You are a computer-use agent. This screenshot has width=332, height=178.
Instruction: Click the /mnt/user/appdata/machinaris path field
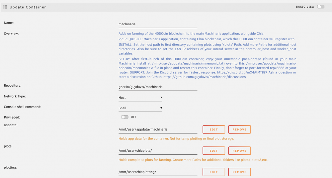click(158, 130)
